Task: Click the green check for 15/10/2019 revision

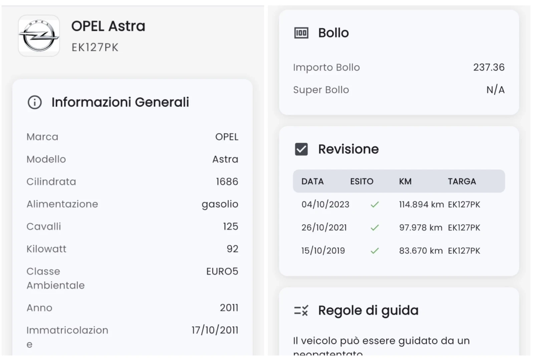Action: [374, 251]
